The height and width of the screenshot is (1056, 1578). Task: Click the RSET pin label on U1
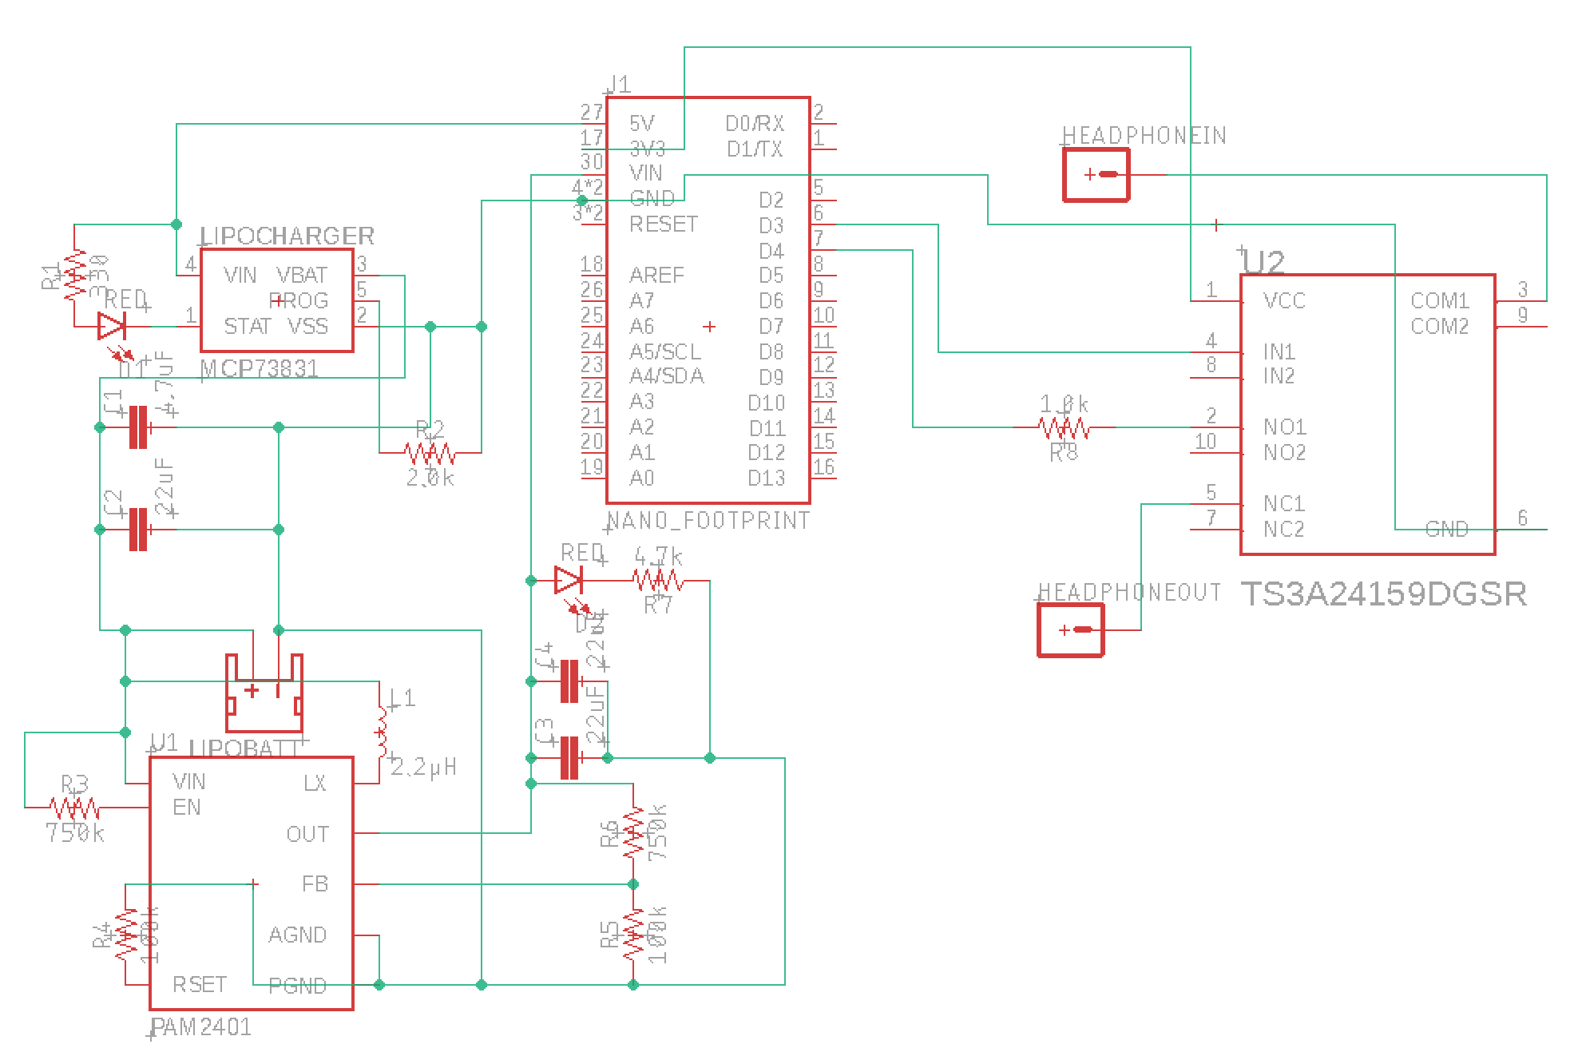coord(200,984)
